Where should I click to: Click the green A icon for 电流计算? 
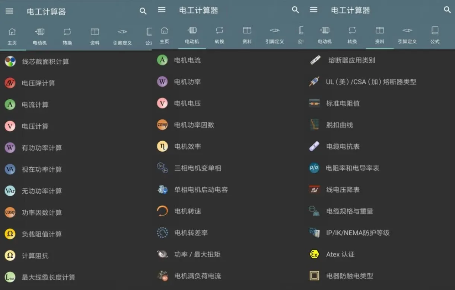point(10,104)
